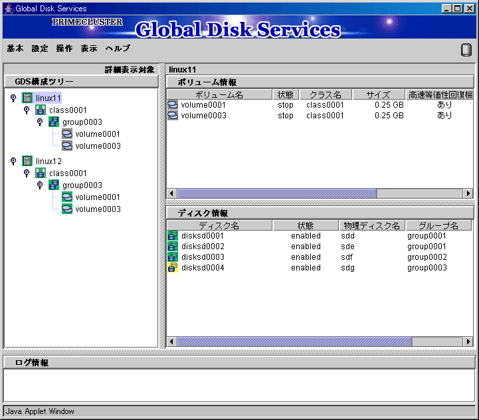The image size is (479, 420).
Task: Collapse group0003 under linux12
Action: coord(40,185)
